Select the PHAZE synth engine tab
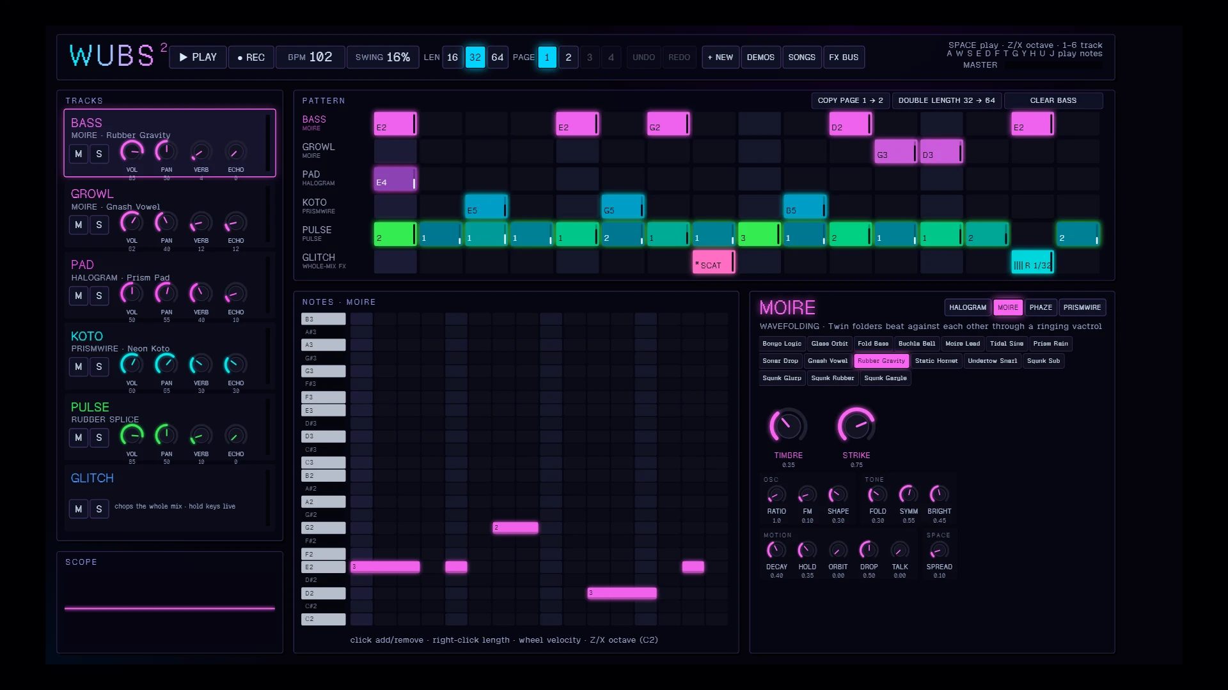The width and height of the screenshot is (1228, 690). tap(1041, 308)
